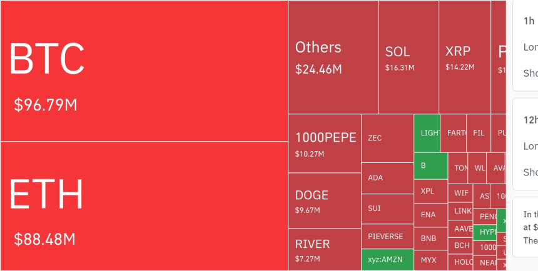Viewport: 538px width, 271px height.
Task: Click the green B tile
Action: tap(430, 165)
